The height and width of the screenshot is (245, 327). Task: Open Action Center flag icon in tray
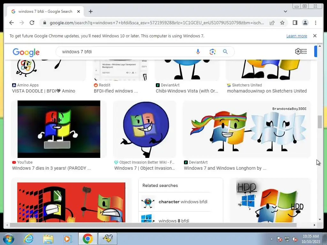(x=279, y=239)
